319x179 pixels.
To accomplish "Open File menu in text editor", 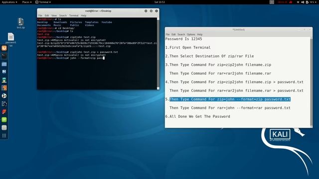I will point(167,34).
